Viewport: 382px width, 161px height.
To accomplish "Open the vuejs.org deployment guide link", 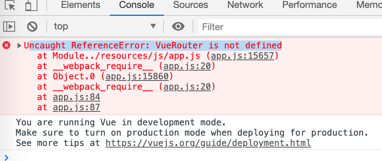I will (x=208, y=143).
